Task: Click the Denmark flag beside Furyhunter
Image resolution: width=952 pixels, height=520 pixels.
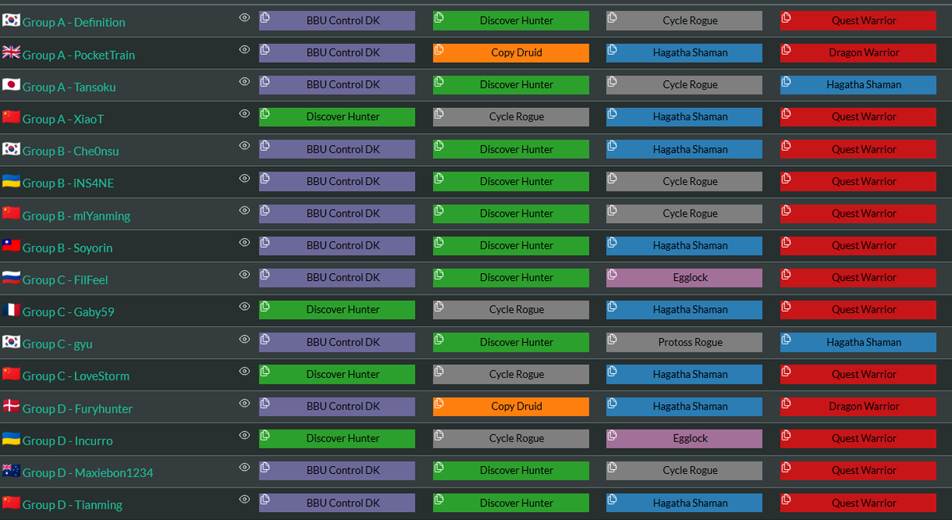Action: point(11,406)
